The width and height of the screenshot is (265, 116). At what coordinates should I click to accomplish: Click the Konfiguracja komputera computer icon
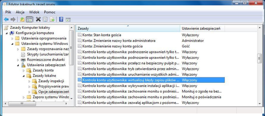12,33
